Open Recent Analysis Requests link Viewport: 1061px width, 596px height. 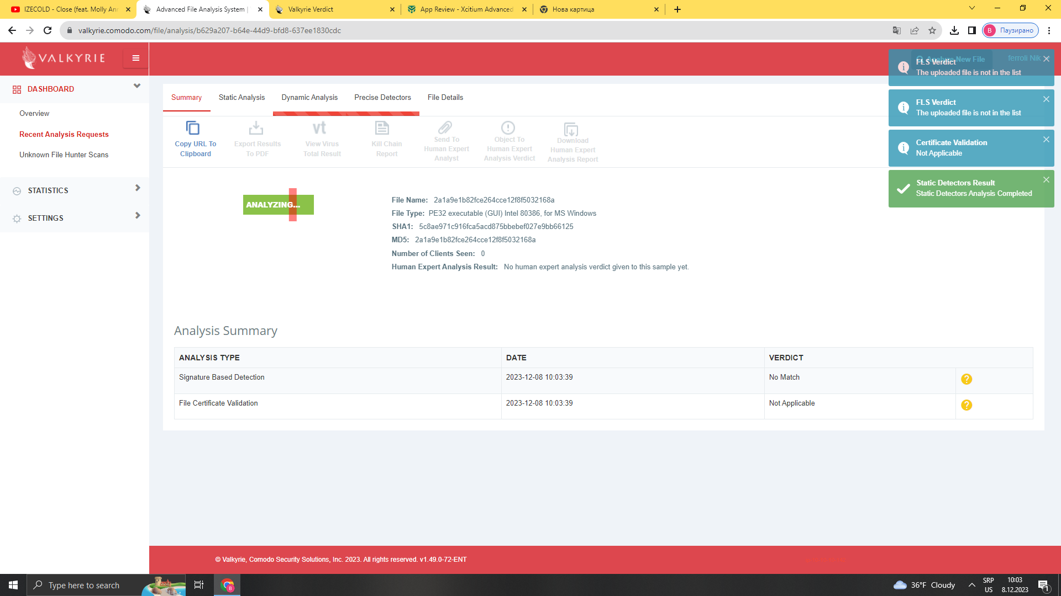[64, 135]
